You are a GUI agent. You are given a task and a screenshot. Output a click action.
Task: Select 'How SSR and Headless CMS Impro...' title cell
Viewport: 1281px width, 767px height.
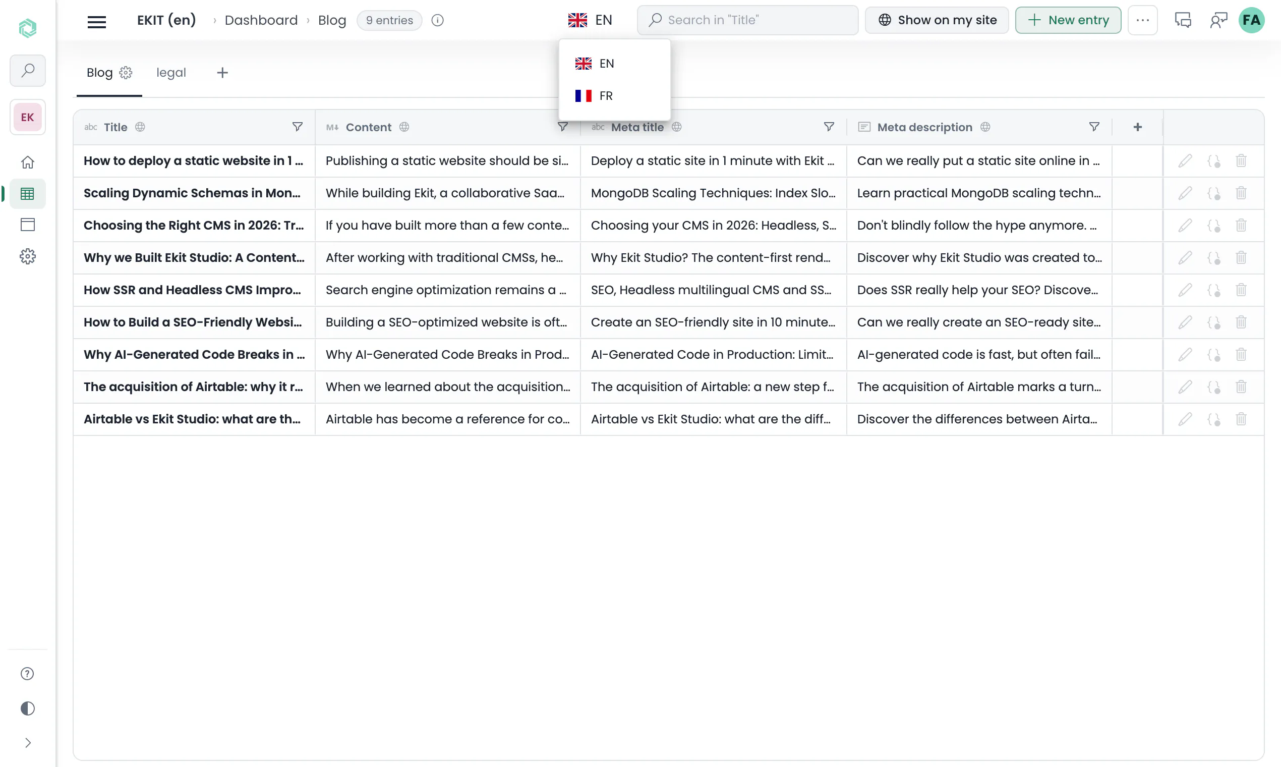pos(194,290)
